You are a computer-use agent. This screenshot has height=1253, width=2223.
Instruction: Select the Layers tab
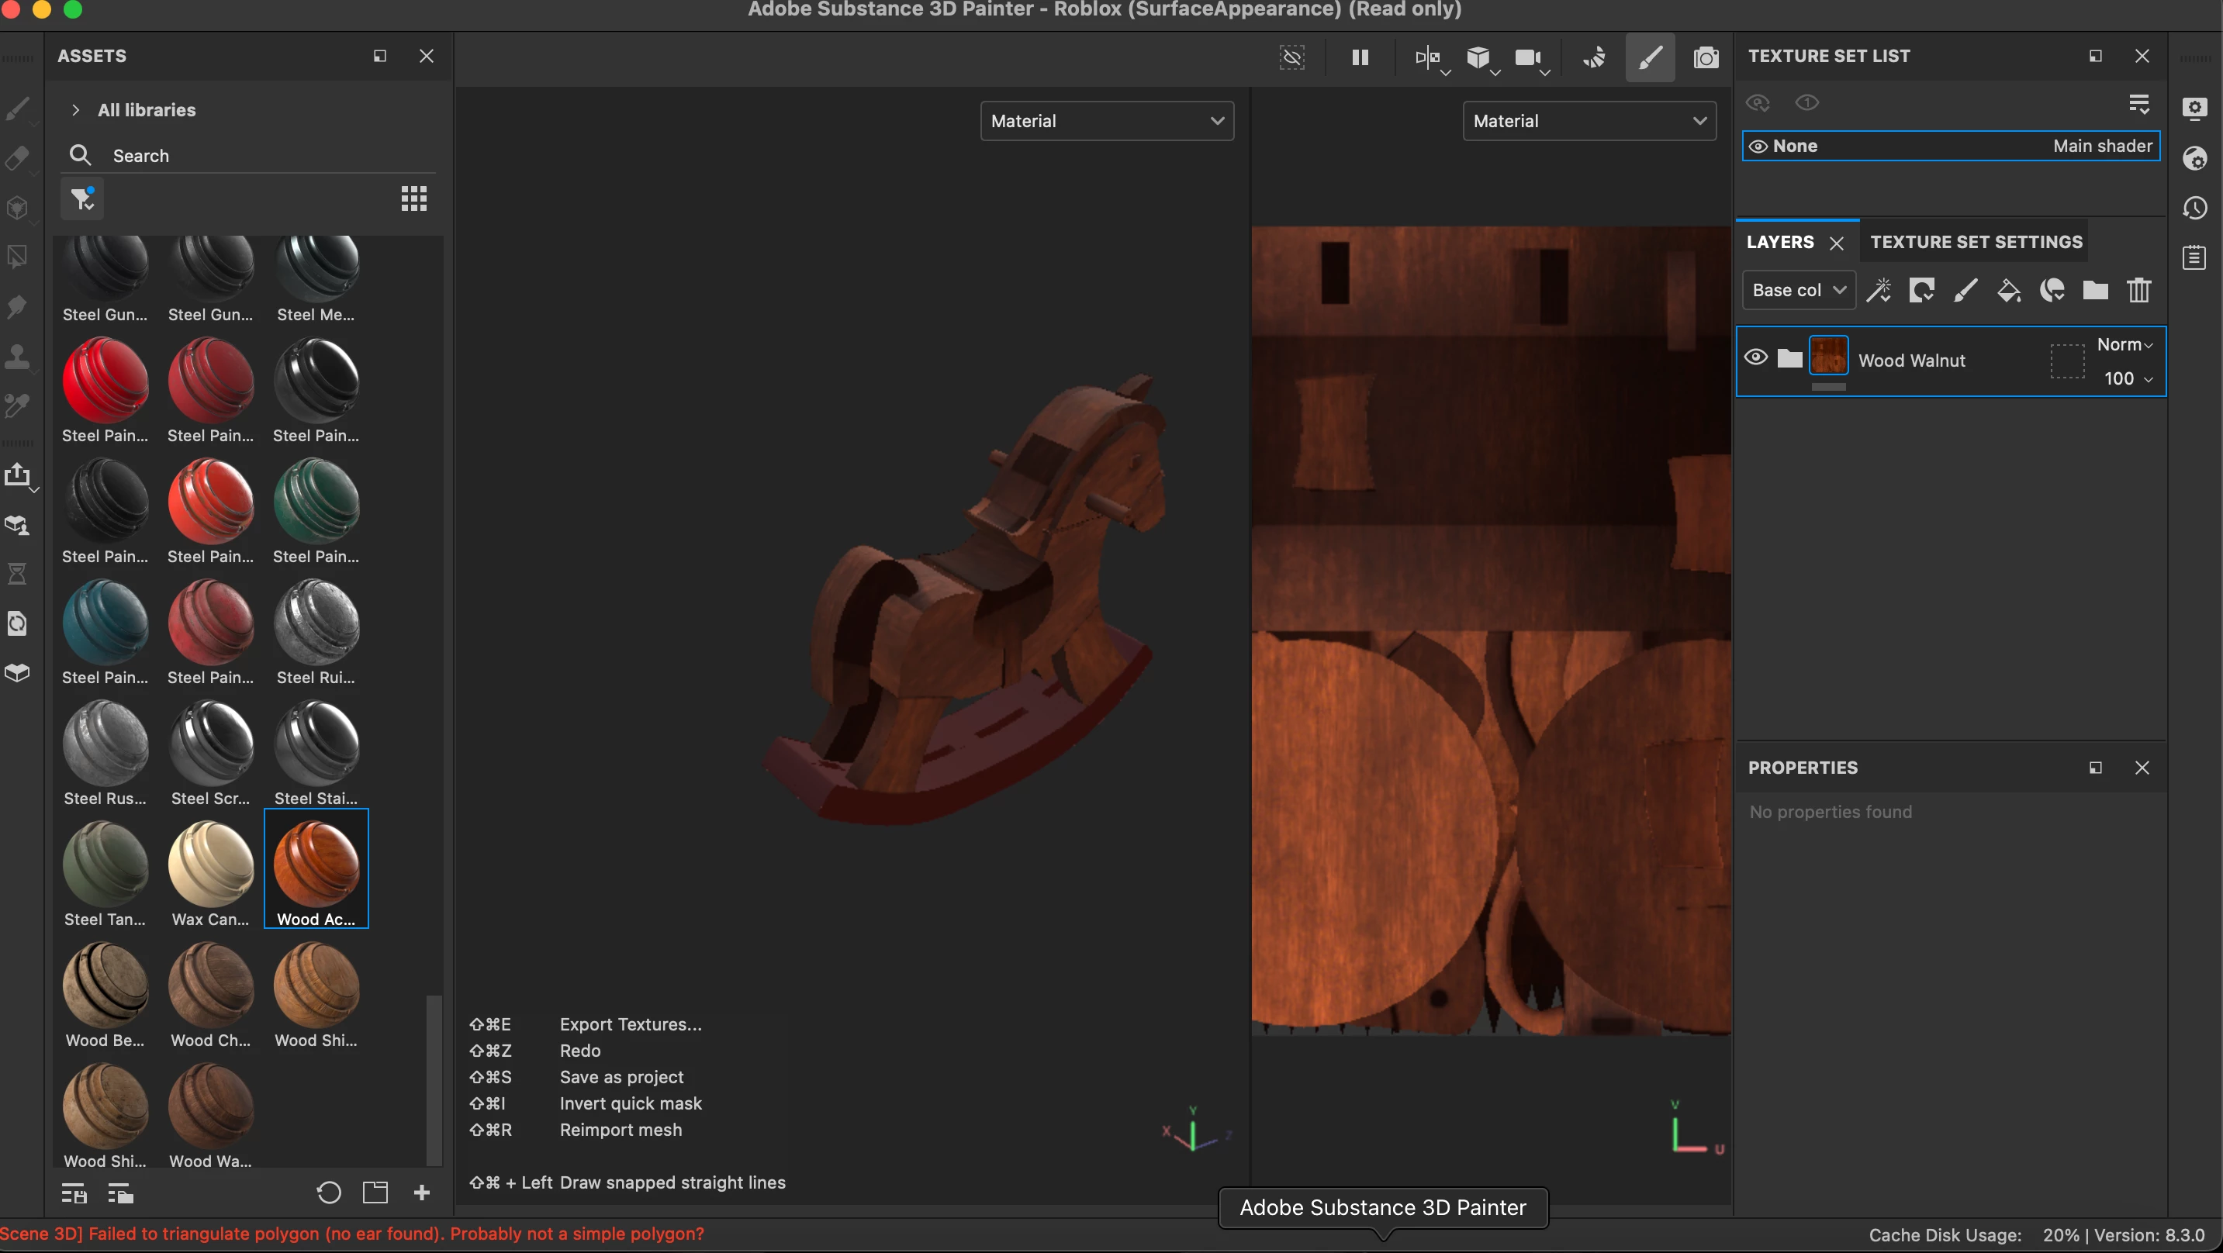pos(1779,243)
